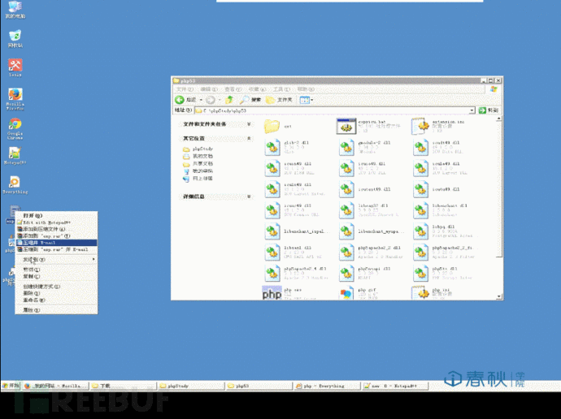Open Shared Documents link in Other Places

coord(198,163)
